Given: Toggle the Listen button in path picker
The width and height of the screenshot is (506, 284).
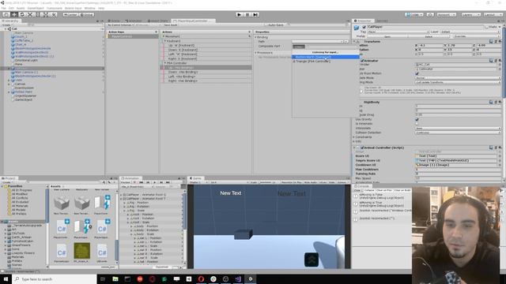Looking at the screenshot, I should (x=299, y=47).
